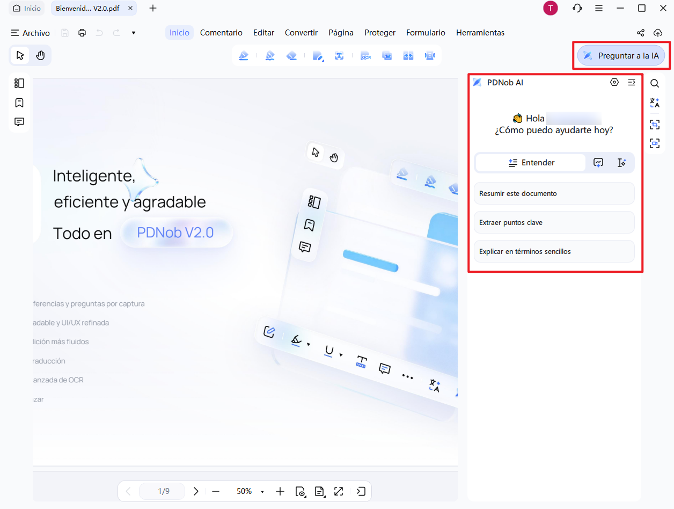Viewport: 674px width, 509px height.
Task: Open search with the magnifier icon
Action: 655,83
